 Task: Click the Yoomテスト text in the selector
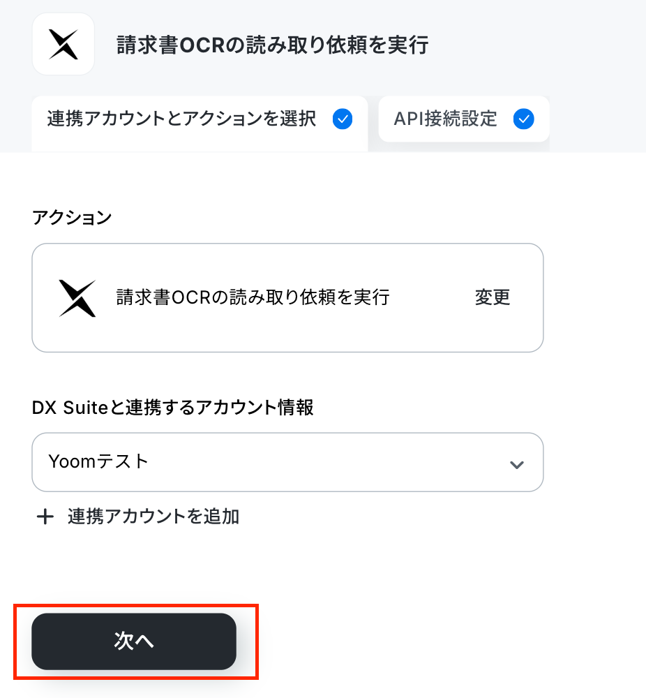[x=98, y=461]
